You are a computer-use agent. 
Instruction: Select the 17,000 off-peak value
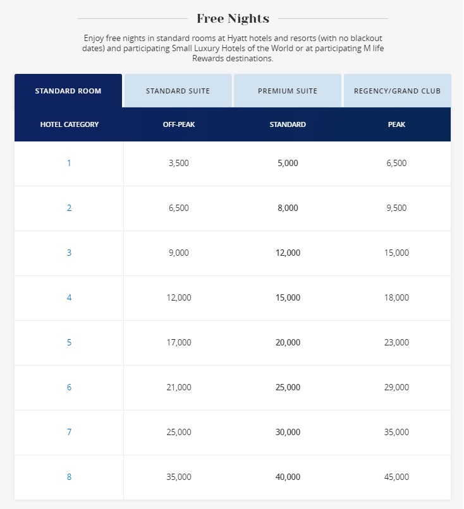click(x=179, y=342)
